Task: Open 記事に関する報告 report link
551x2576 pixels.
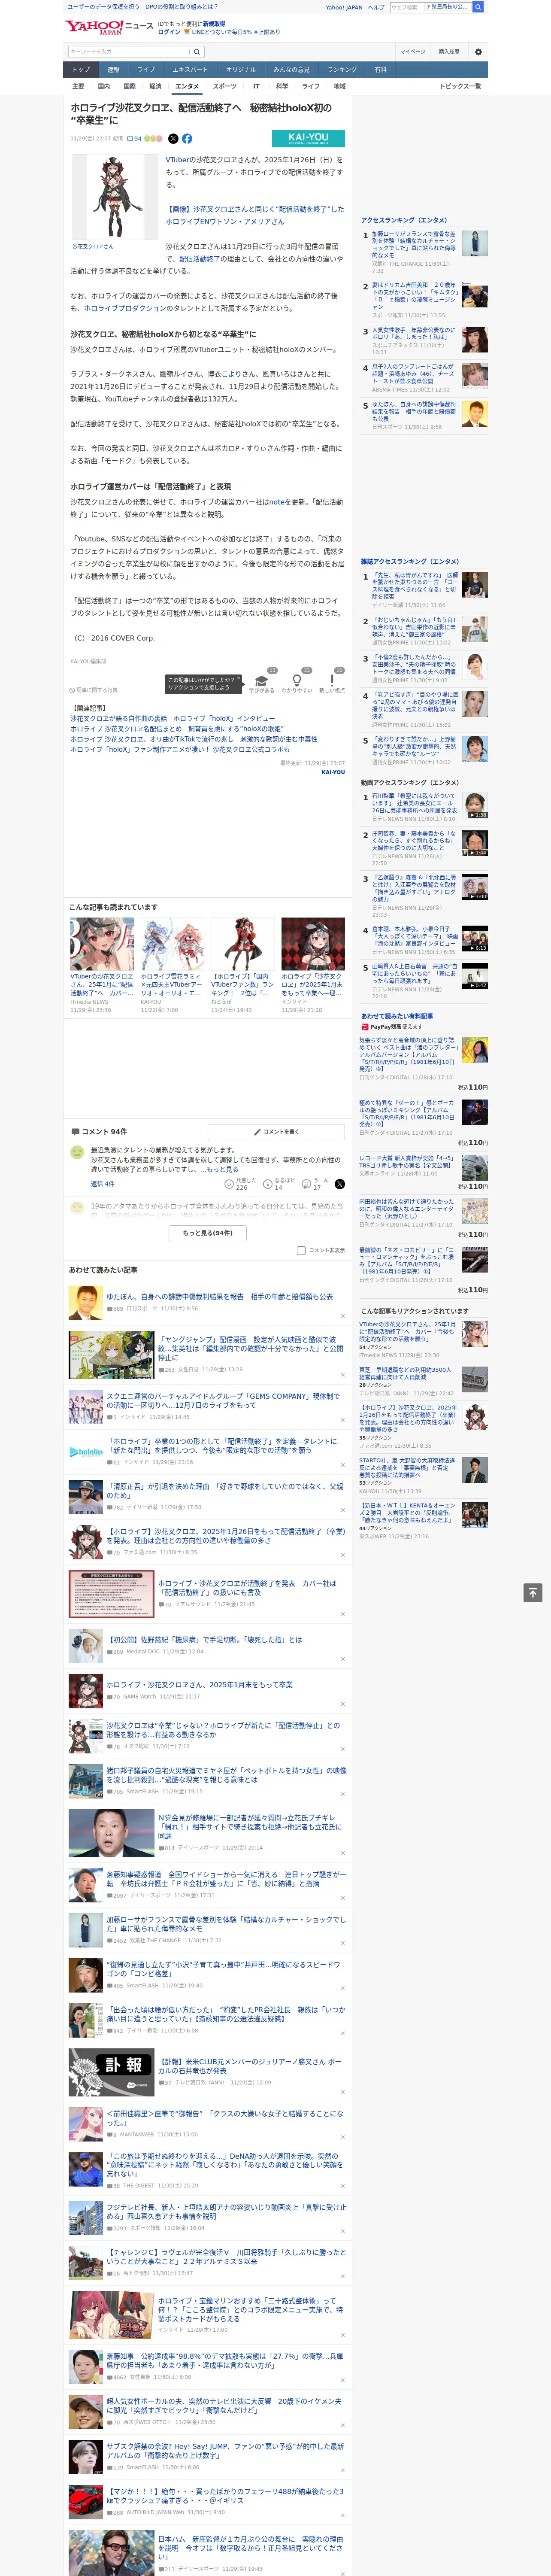Action: (94, 690)
